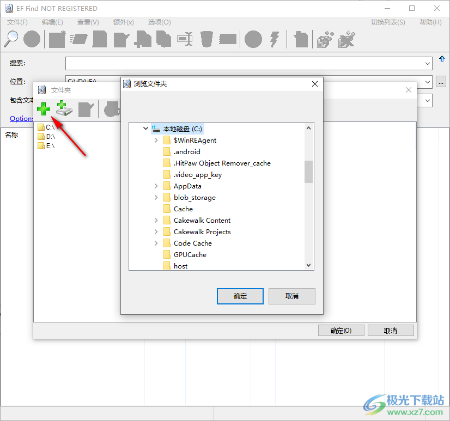The width and height of the screenshot is (450, 421).
Task: Select the GPUCache folder
Action: 185,254
